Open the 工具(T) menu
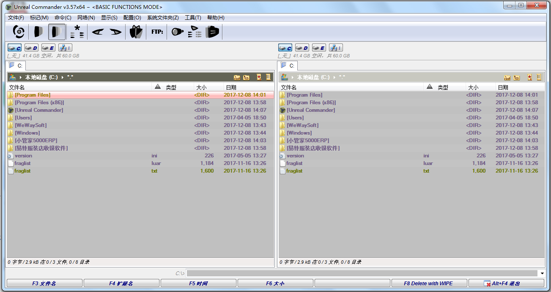 tap(193, 18)
